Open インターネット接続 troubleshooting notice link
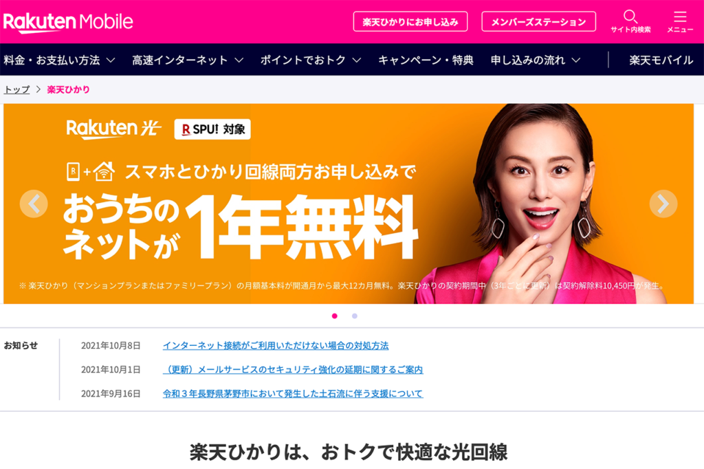The width and height of the screenshot is (704, 469). click(276, 345)
